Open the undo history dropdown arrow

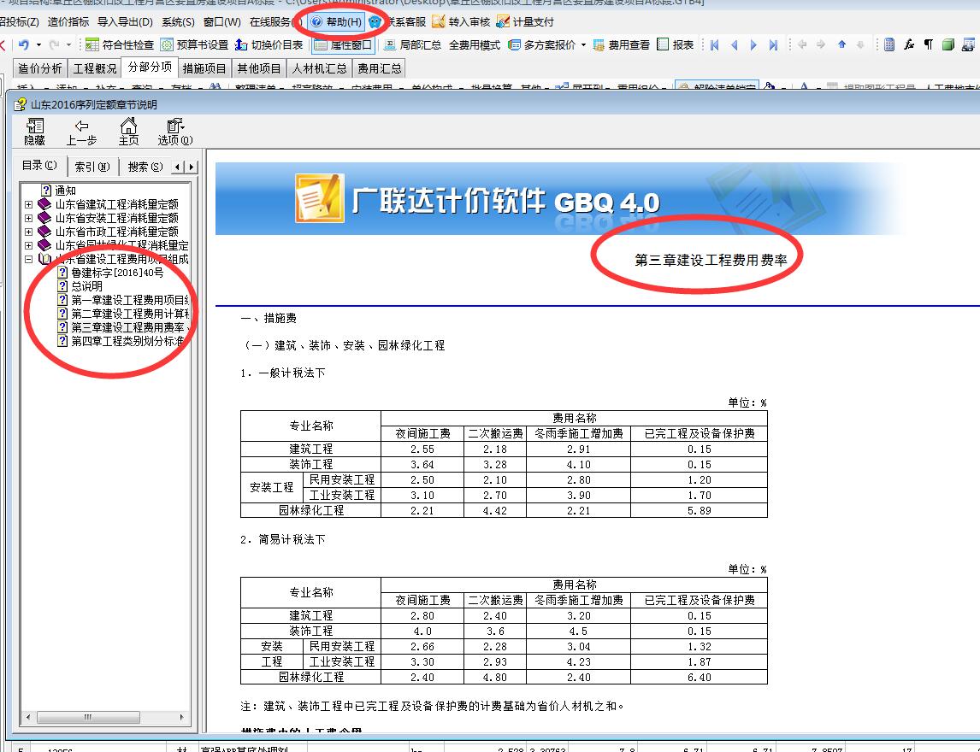pos(38,45)
